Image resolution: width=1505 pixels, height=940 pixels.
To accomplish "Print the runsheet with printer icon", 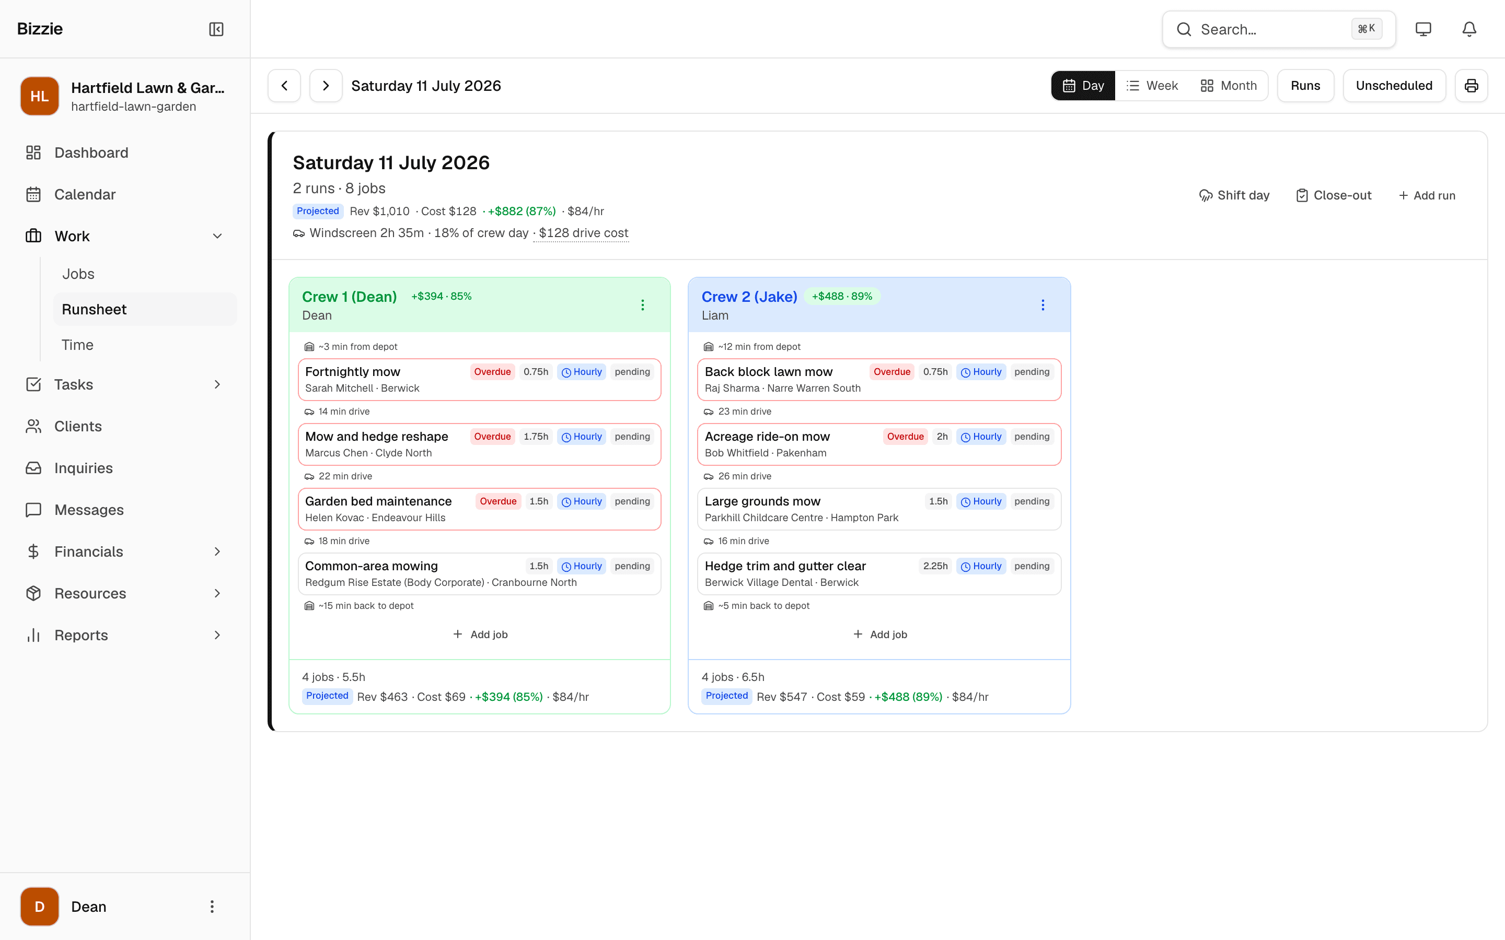I will pos(1471,86).
